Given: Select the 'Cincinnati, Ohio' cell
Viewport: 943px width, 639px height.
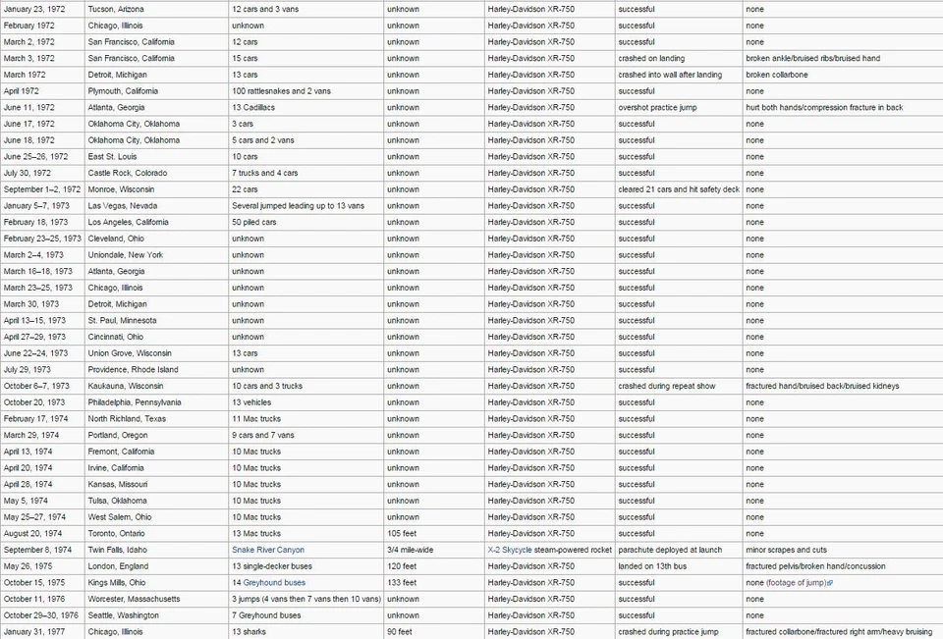Looking at the screenshot, I should point(156,337).
